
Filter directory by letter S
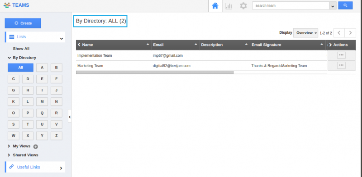14,124
